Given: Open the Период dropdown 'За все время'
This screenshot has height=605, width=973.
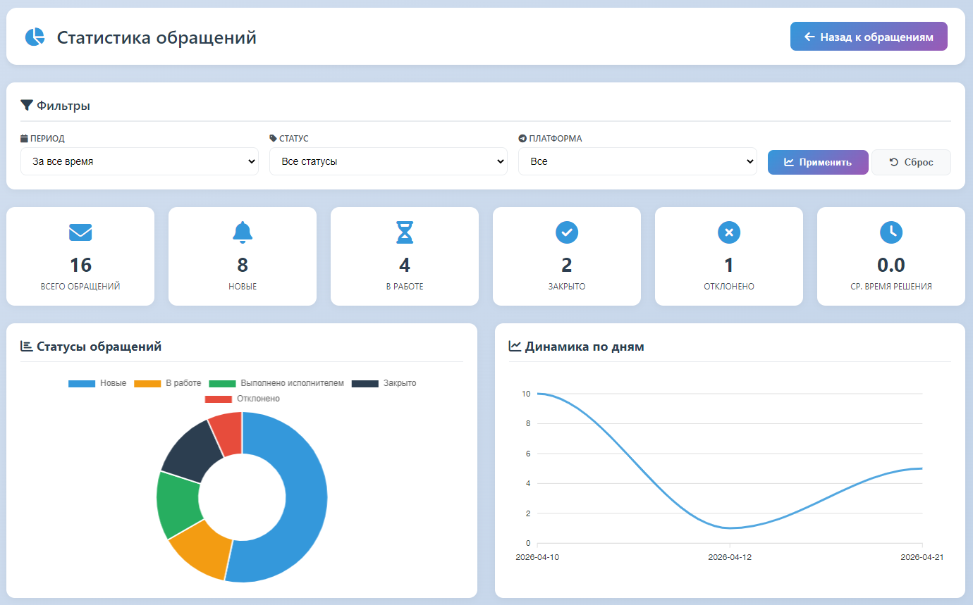Looking at the screenshot, I should (x=139, y=161).
